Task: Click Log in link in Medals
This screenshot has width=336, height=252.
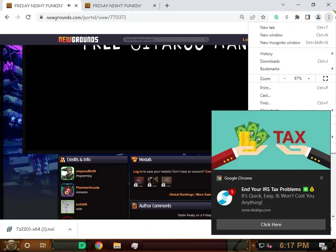Action: click(138, 171)
